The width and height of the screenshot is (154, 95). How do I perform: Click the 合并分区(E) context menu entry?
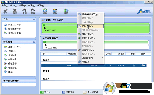click(x=91, y=22)
